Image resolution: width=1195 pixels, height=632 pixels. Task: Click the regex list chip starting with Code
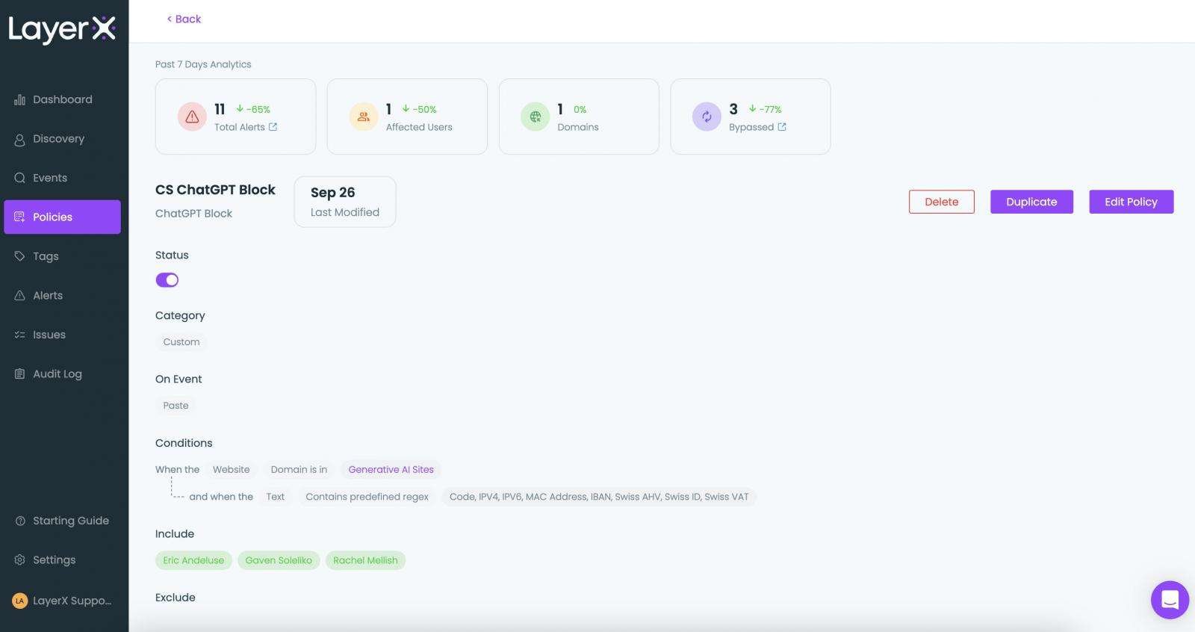(599, 497)
